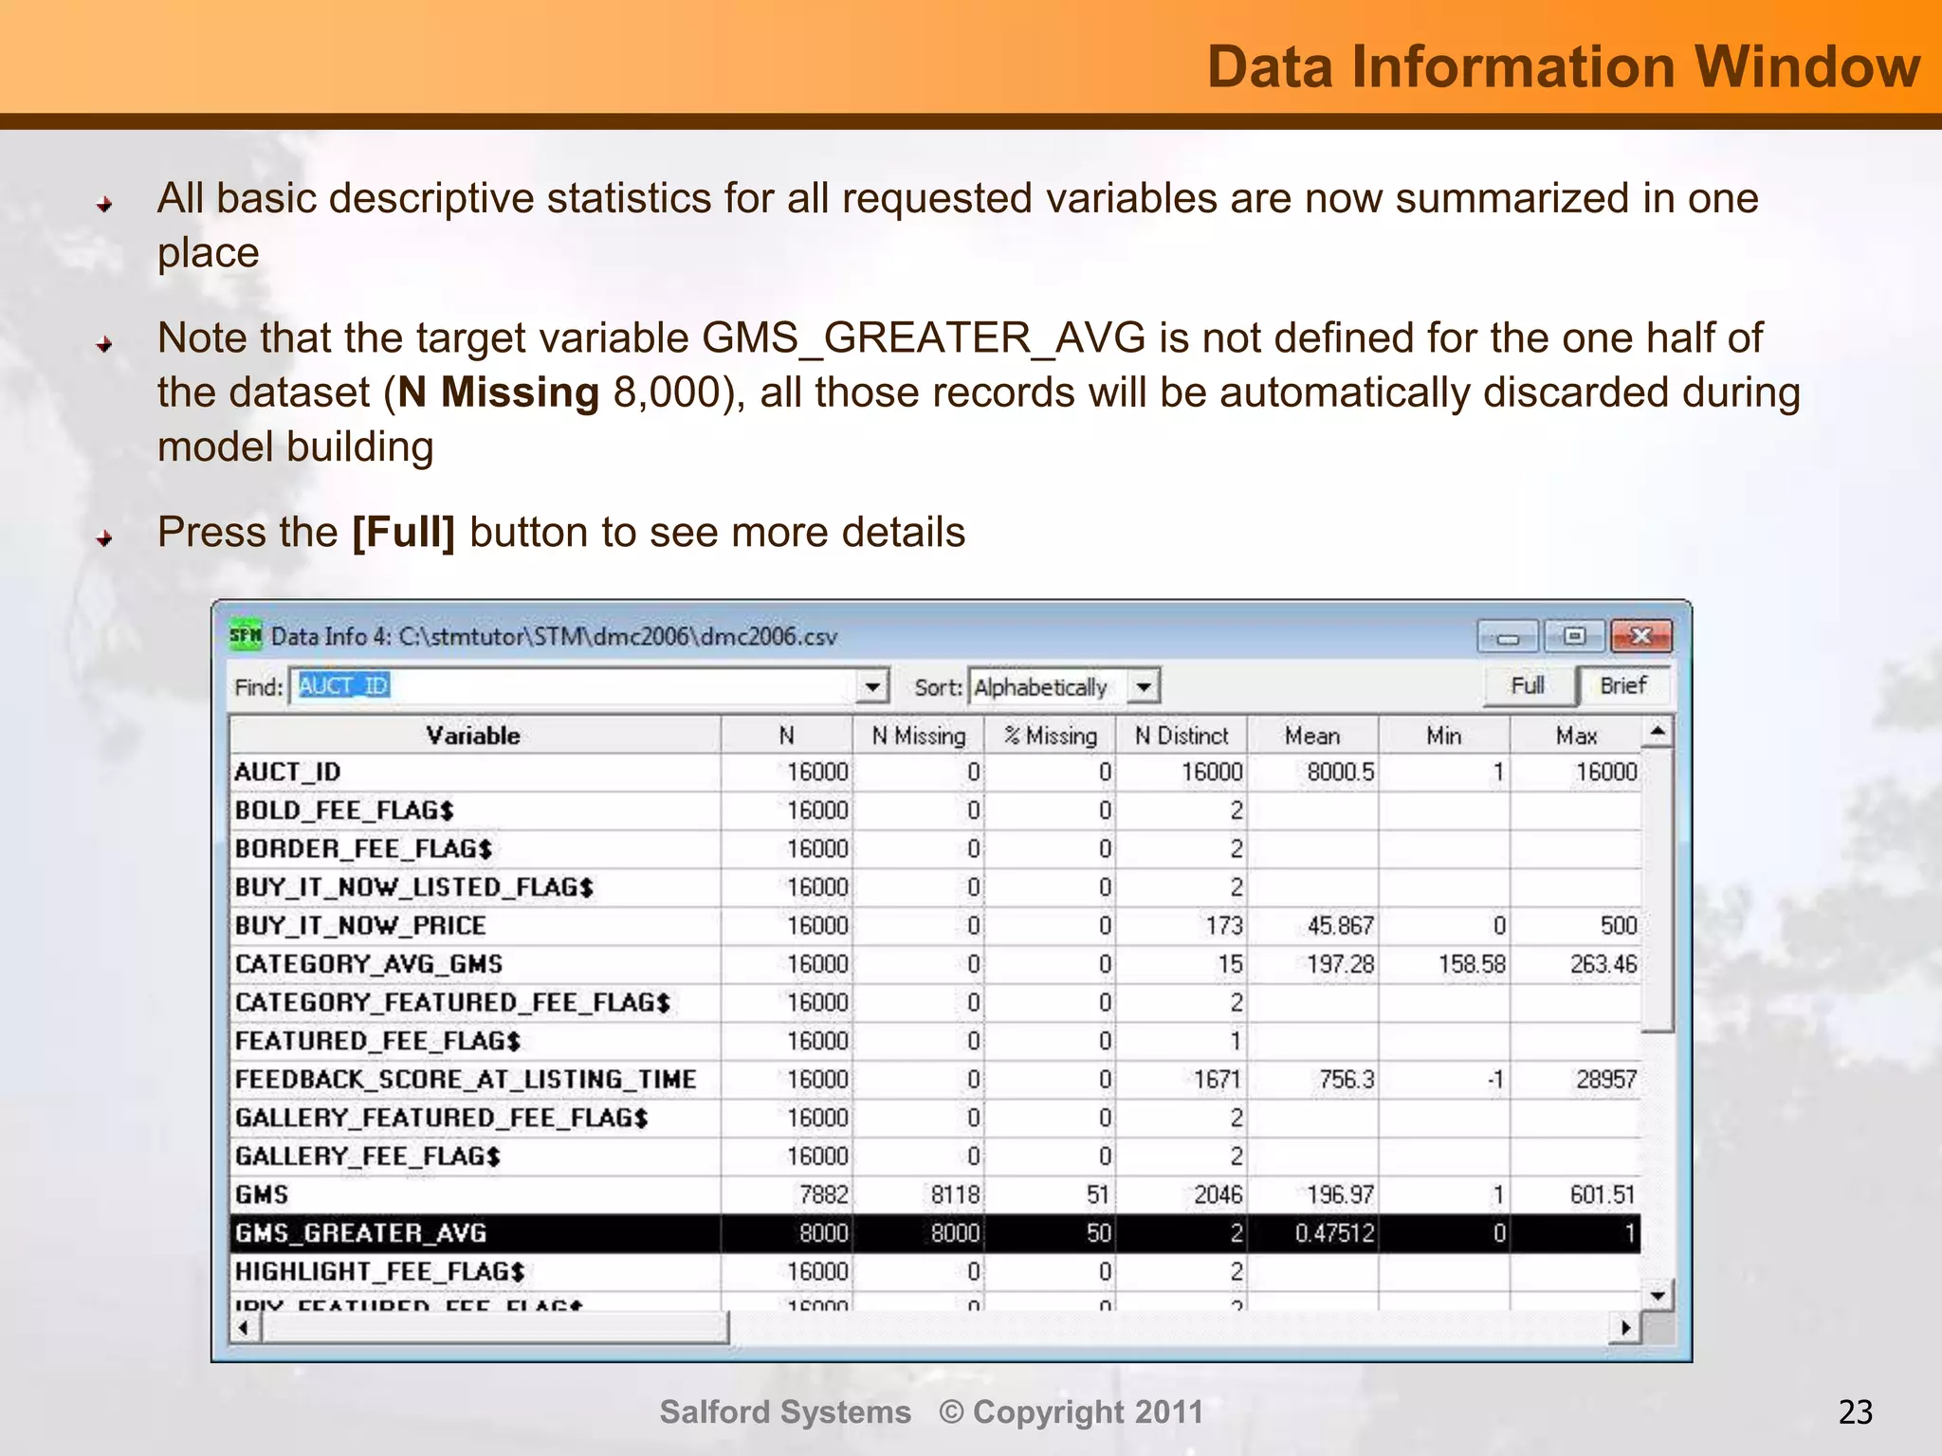Click the mean value 8000.5
Image resolution: width=1942 pixels, height=1456 pixels.
pyautogui.click(x=1340, y=773)
